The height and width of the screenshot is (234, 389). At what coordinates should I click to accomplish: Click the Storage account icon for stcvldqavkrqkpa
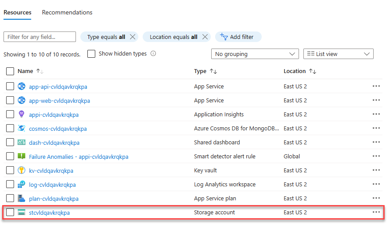[x=22, y=212]
